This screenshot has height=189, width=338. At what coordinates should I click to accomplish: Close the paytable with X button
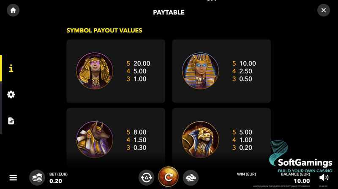pyautogui.click(x=324, y=10)
